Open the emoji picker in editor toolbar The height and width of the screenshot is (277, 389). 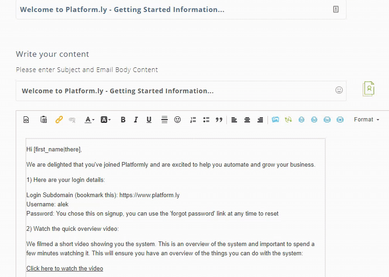pyautogui.click(x=177, y=120)
